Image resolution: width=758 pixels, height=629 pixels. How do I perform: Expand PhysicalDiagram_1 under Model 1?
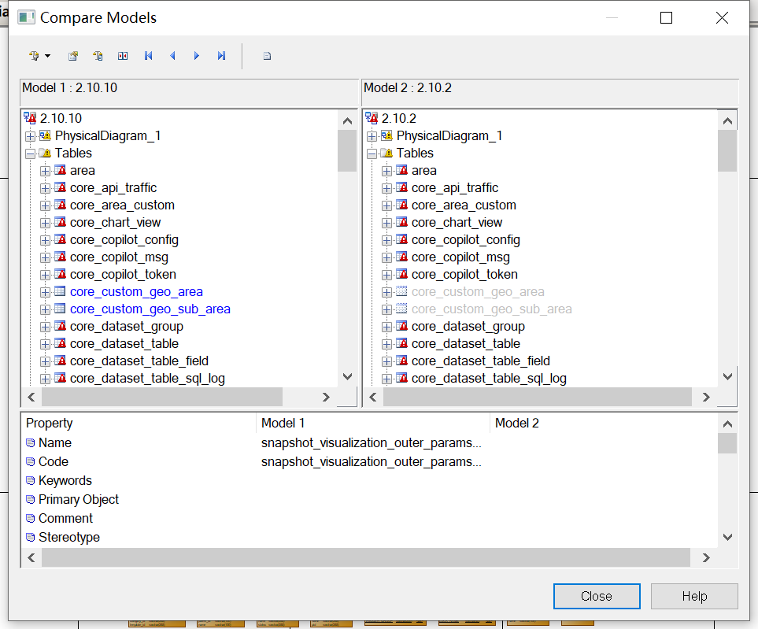coord(31,135)
